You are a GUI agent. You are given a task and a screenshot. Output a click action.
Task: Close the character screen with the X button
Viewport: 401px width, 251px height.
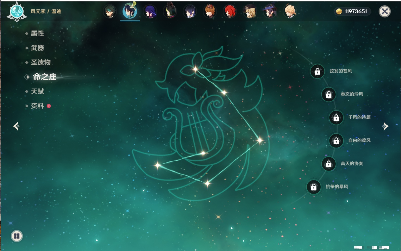(x=385, y=11)
